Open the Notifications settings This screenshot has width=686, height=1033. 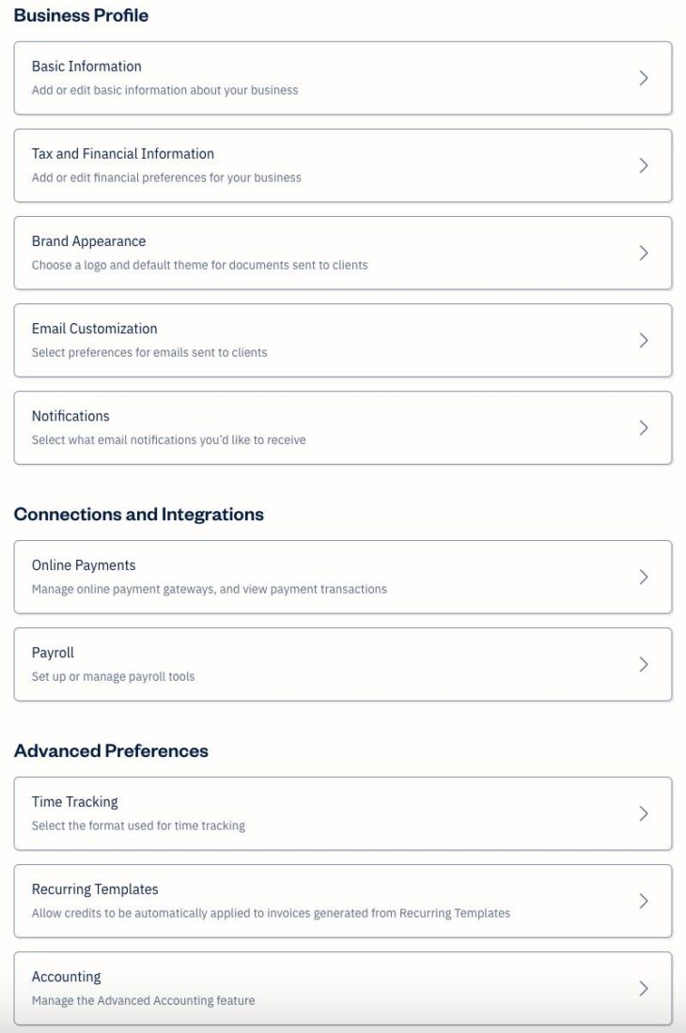pos(343,427)
